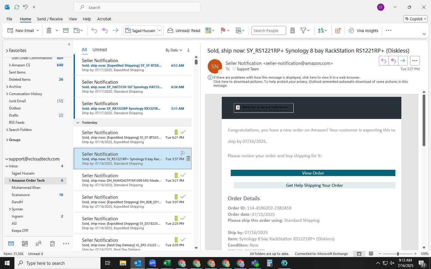Open more actions menu in reading pane
The image size is (431, 269).
(415, 61)
